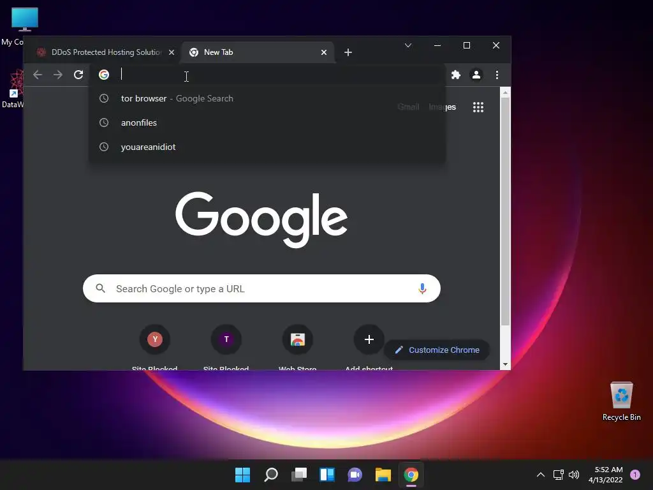Click the Customize Chrome button
This screenshot has width=653, height=490.
436,350
